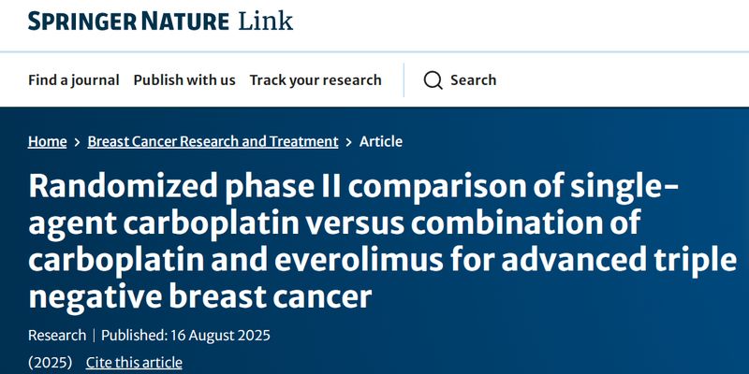Open Breast Cancer Research and Treatment journal link
Viewport: 749px width, 374px height.
click(x=213, y=142)
